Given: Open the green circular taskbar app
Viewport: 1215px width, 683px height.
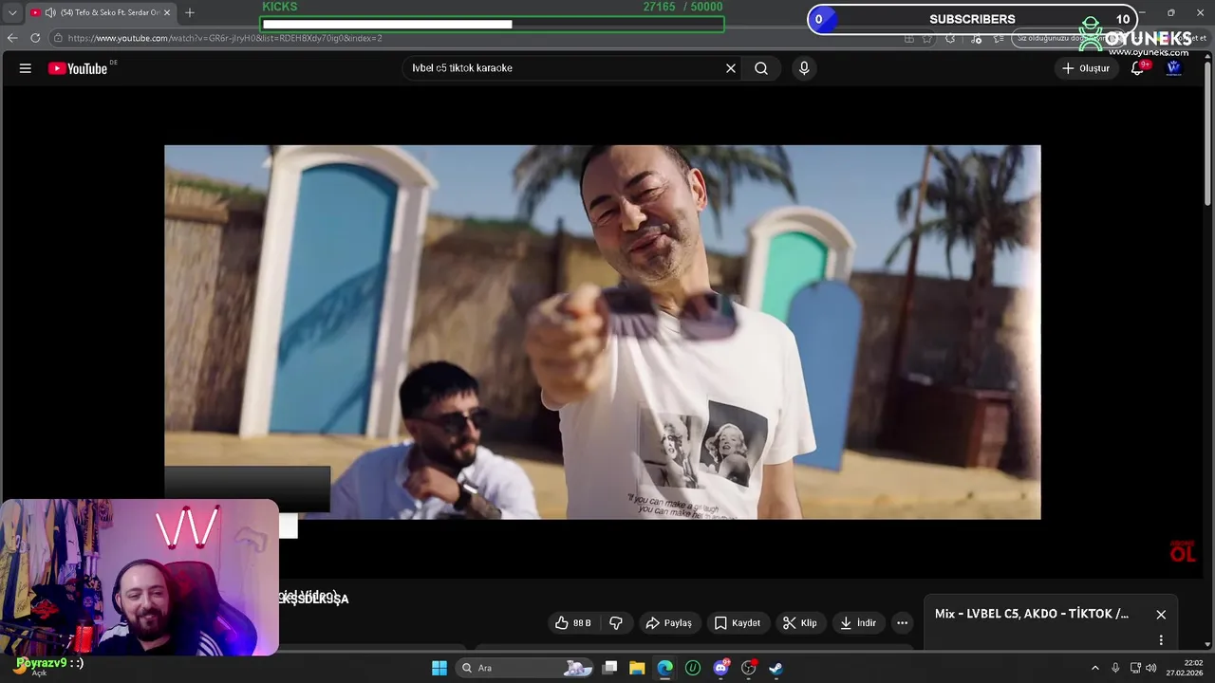Looking at the screenshot, I should point(693,668).
